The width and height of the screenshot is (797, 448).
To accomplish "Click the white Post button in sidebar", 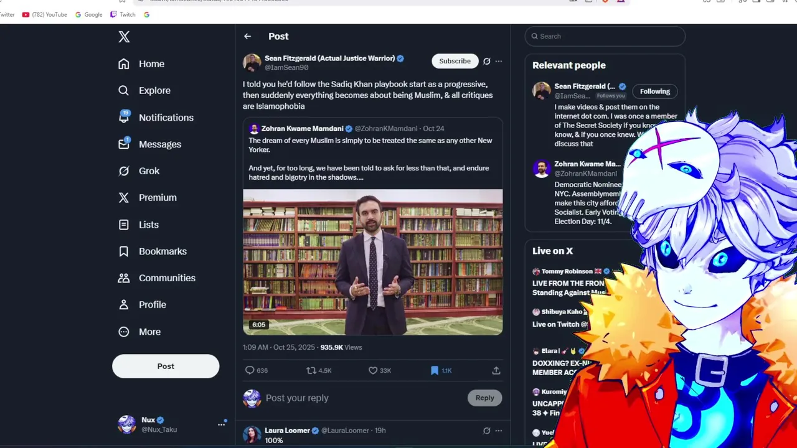I will [166, 366].
